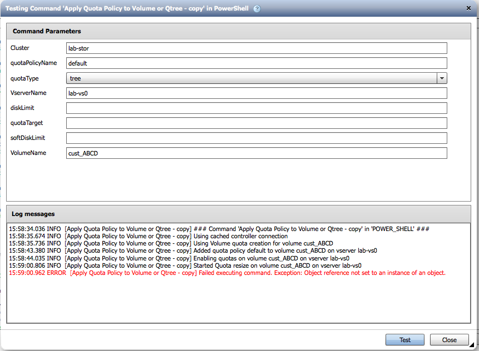
Task: Click the VserverName label
Action: (28, 93)
